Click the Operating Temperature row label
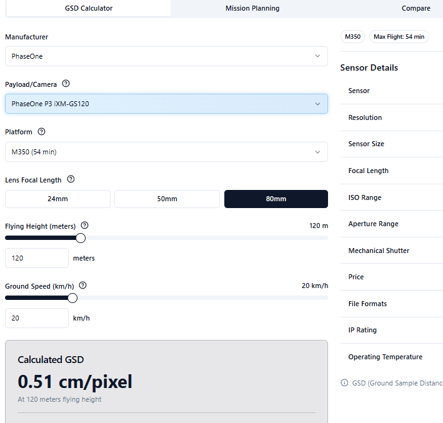 click(386, 357)
